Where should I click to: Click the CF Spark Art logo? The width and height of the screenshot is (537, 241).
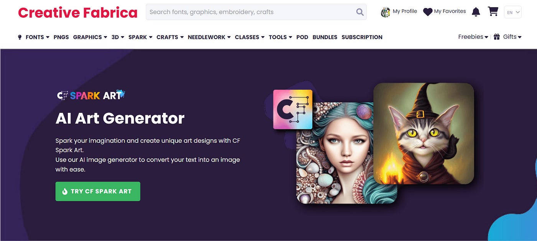click(x=91, y=95)
